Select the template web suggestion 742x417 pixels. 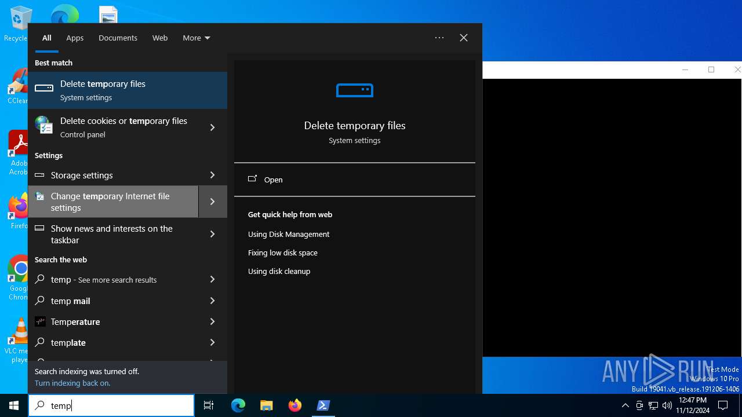tap(114, 342)
